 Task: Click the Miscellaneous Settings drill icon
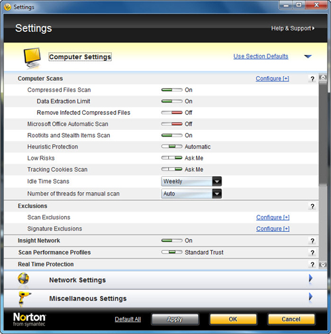pyautogui.click(x=24, y=298)
